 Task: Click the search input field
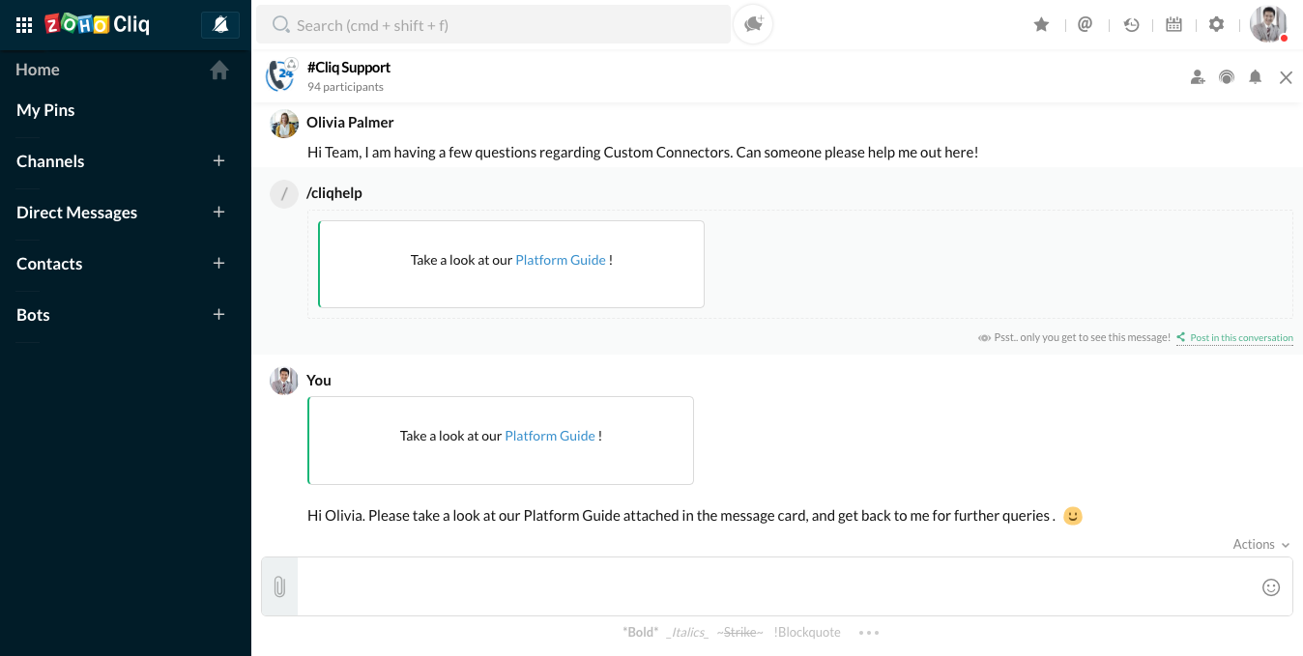point(493,25)
